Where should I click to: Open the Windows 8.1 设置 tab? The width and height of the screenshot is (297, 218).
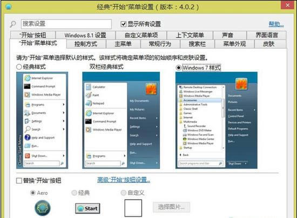[85, 35]
